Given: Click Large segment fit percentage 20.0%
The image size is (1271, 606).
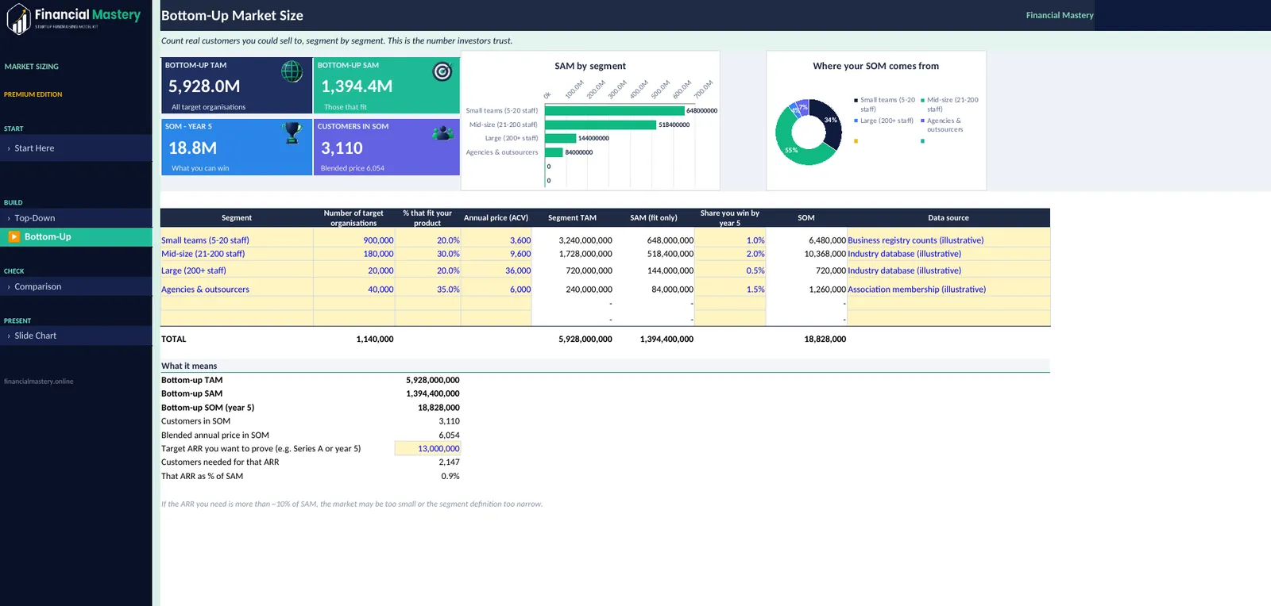Looking at the screenshot, I should coord(427,270).
